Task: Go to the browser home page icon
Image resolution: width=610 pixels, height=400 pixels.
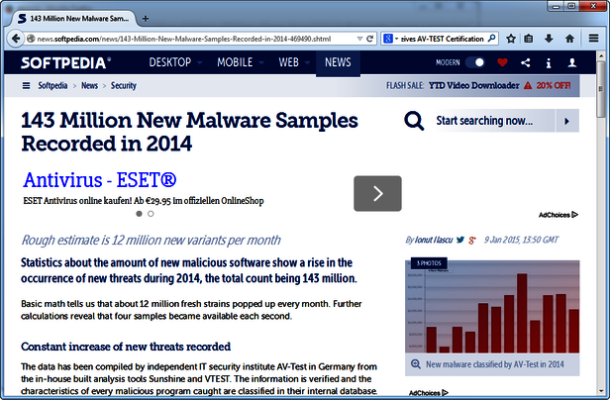Action: click(569, 40)
